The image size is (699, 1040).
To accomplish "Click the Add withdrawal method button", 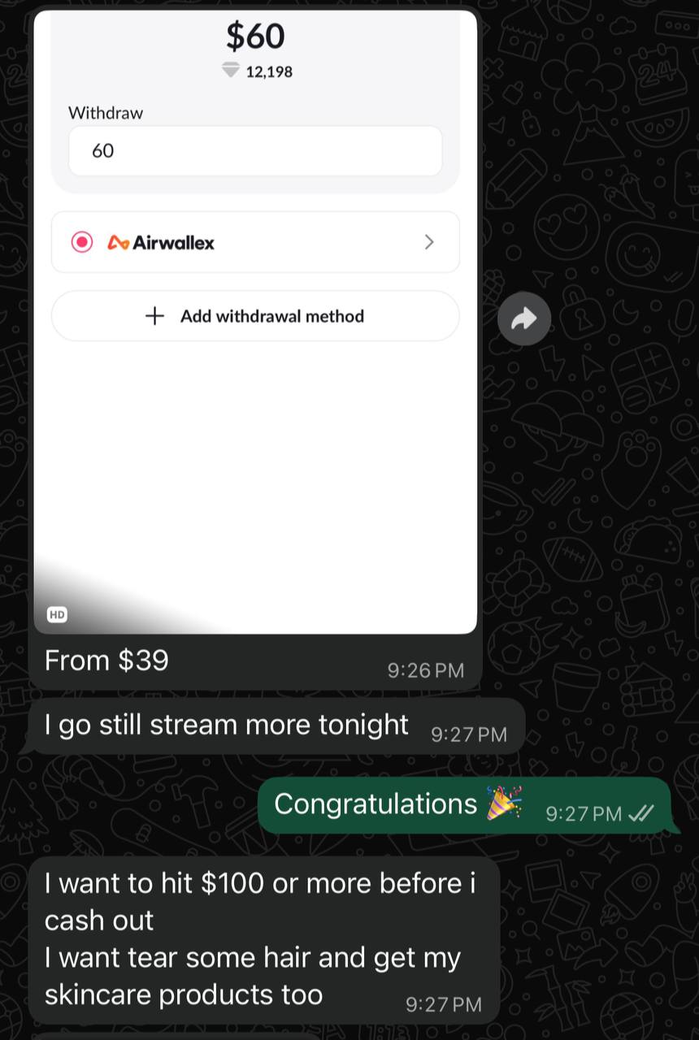I will point(255,316).
